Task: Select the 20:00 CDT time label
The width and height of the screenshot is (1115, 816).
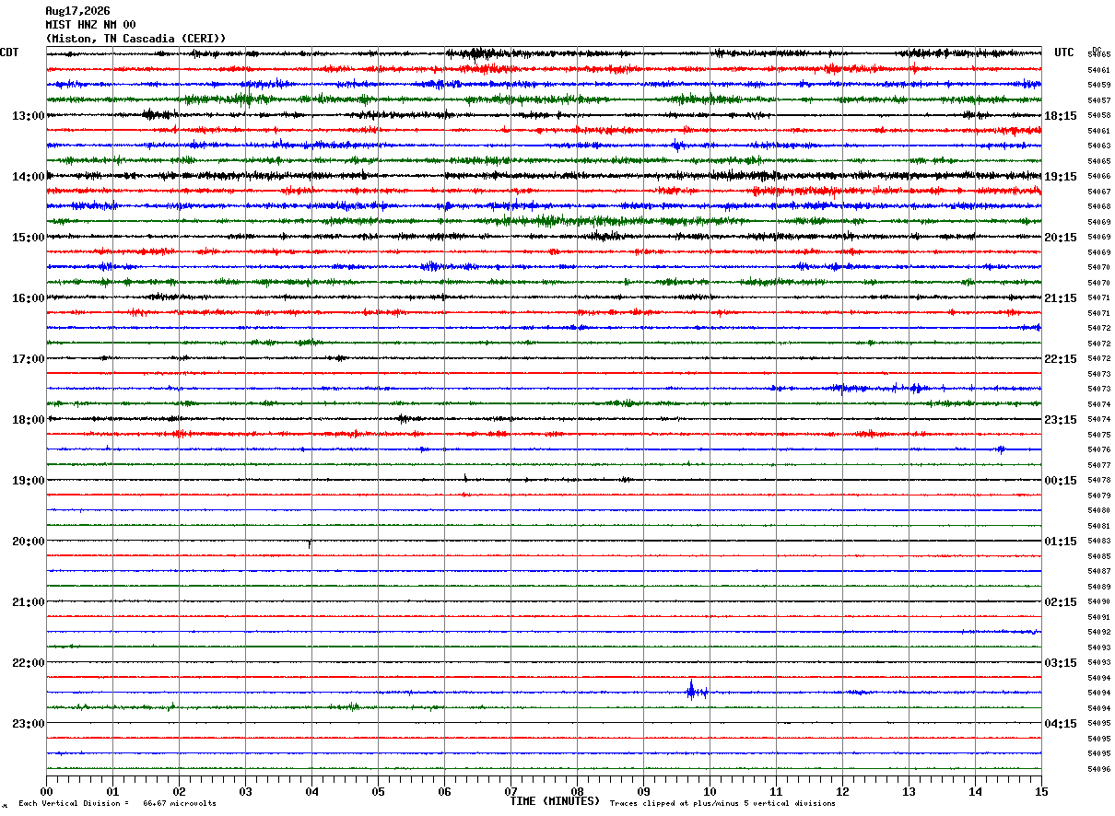Action: tap(28, 541)
